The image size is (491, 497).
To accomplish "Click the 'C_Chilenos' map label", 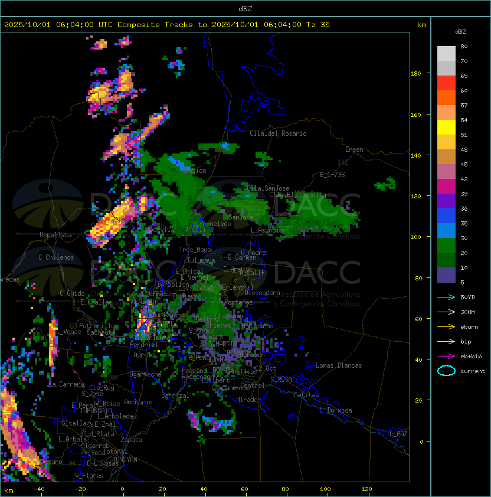I will [56, 257].
